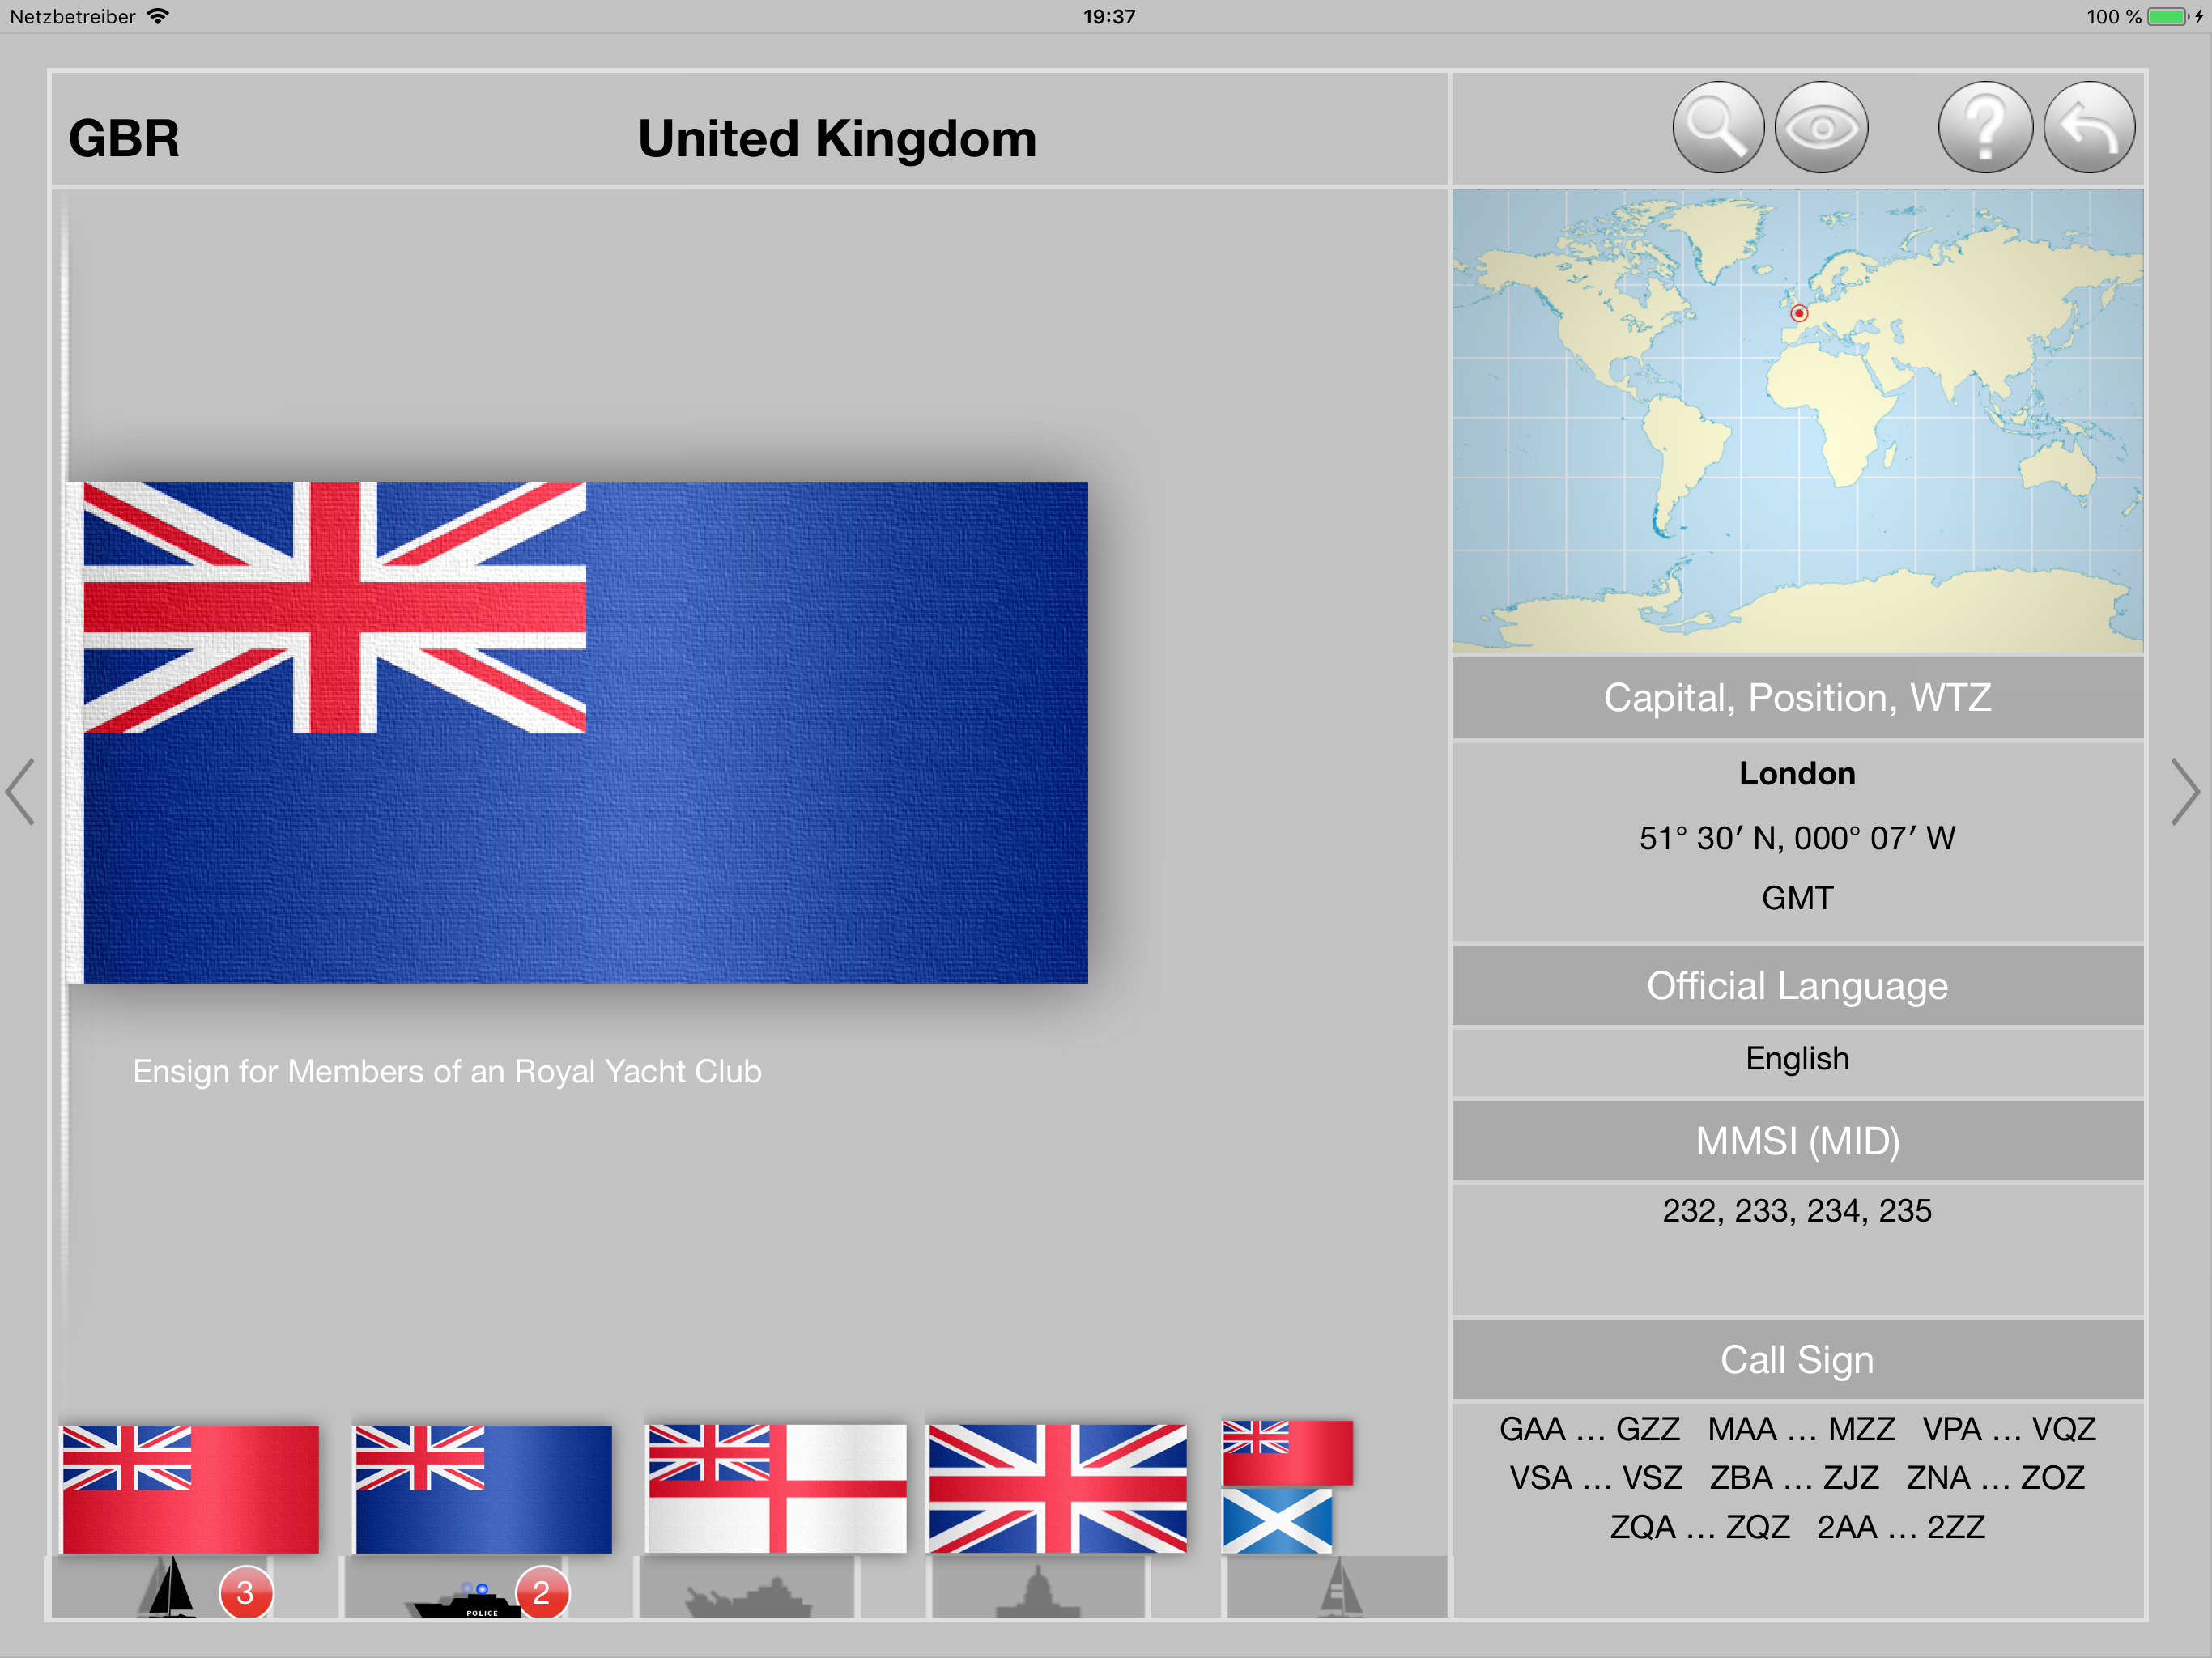2212x1658 pixels.
Task: Tap the warship naval category icon
Action: (x=747, y=1594)
